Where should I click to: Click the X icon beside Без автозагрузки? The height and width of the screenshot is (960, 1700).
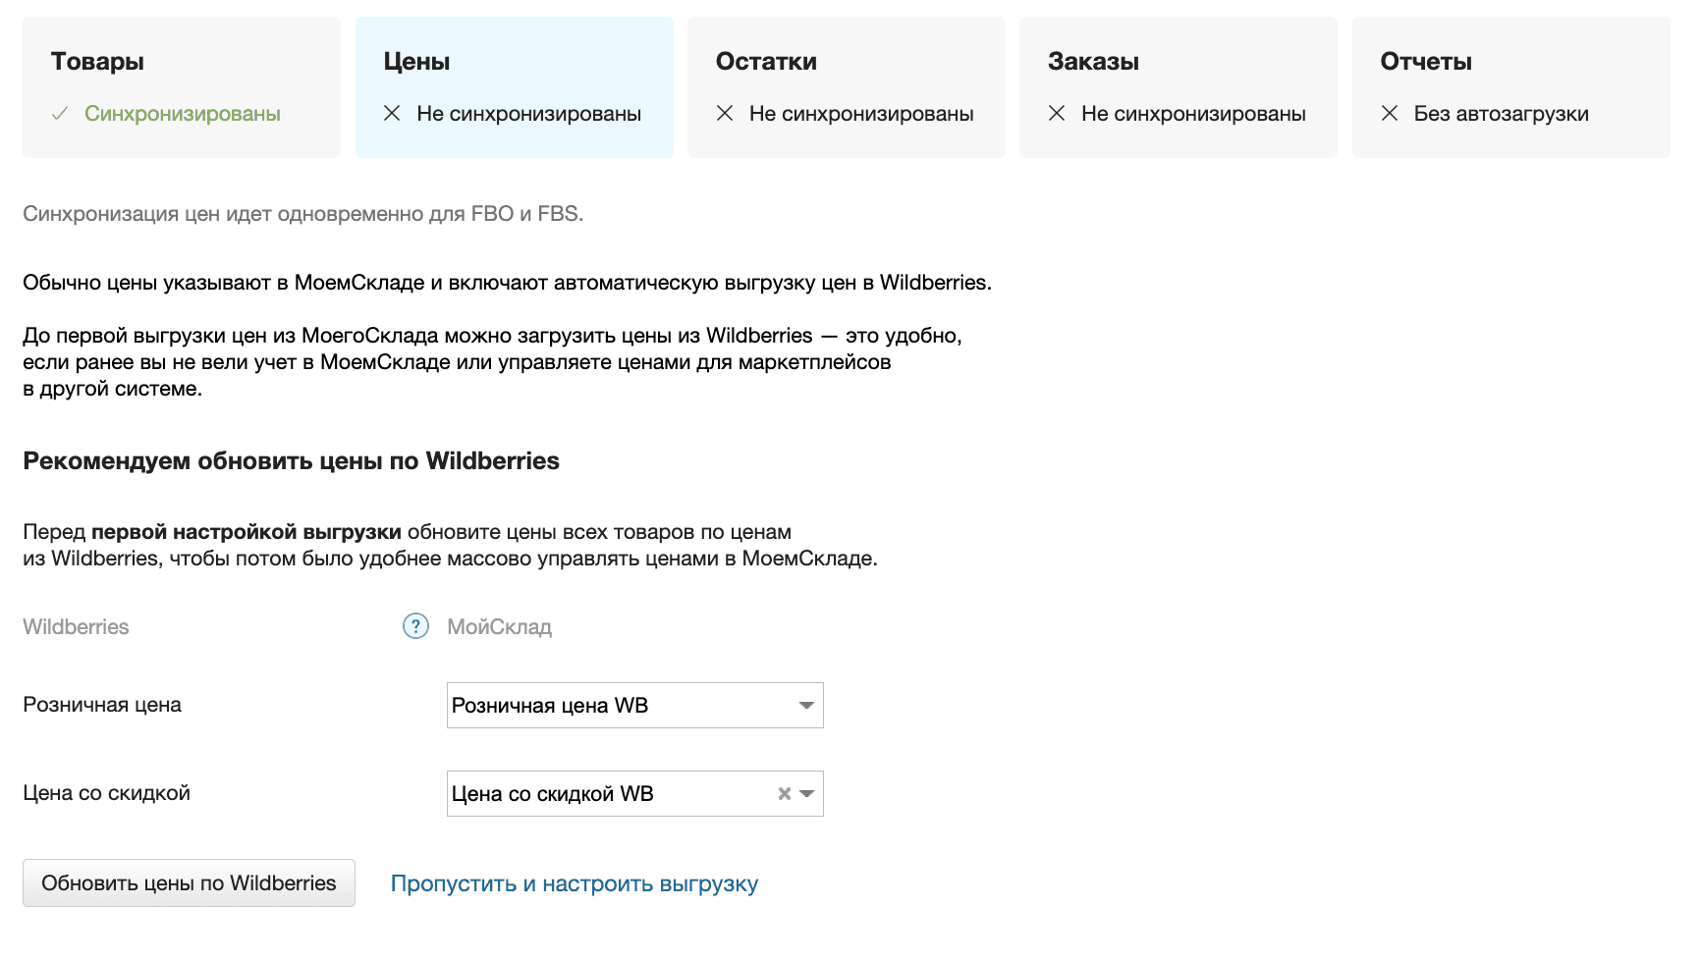(1390, 114)
